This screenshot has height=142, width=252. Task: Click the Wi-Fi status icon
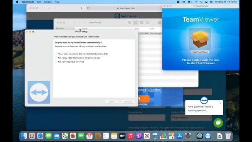pyautogui.click(x=196, y=2)
